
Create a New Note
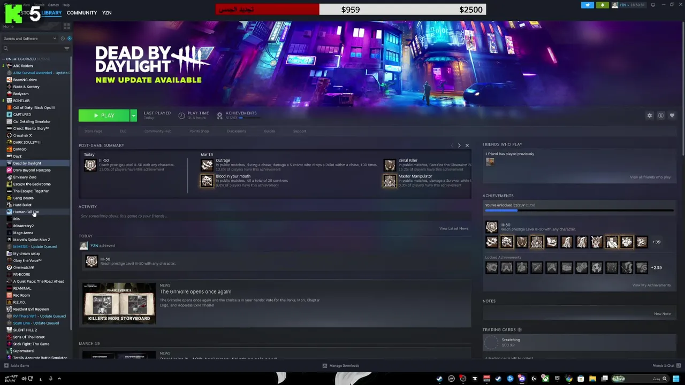[x=662, y=314]
